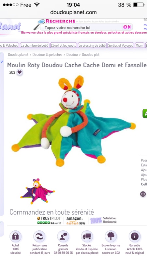Tap the heart favorite icon next to 203
The width and height of the screenshot is (147, 261).
point(20,72)
